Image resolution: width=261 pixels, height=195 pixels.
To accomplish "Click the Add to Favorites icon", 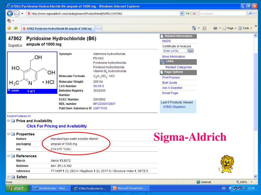I will point(16,28).
